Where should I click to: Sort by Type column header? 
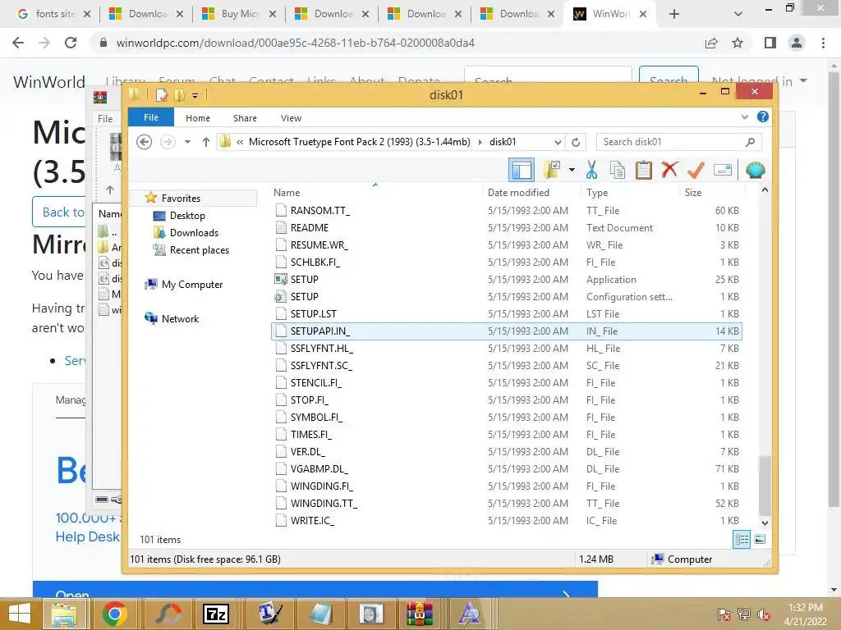coord(597,192)
